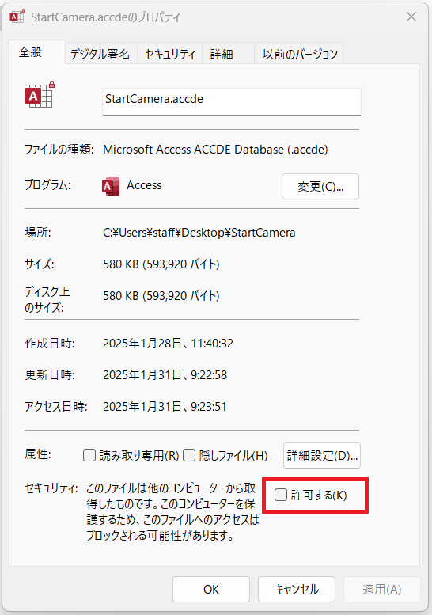Click the ディスク上のサイズ value 580 KB

[161, 296]
